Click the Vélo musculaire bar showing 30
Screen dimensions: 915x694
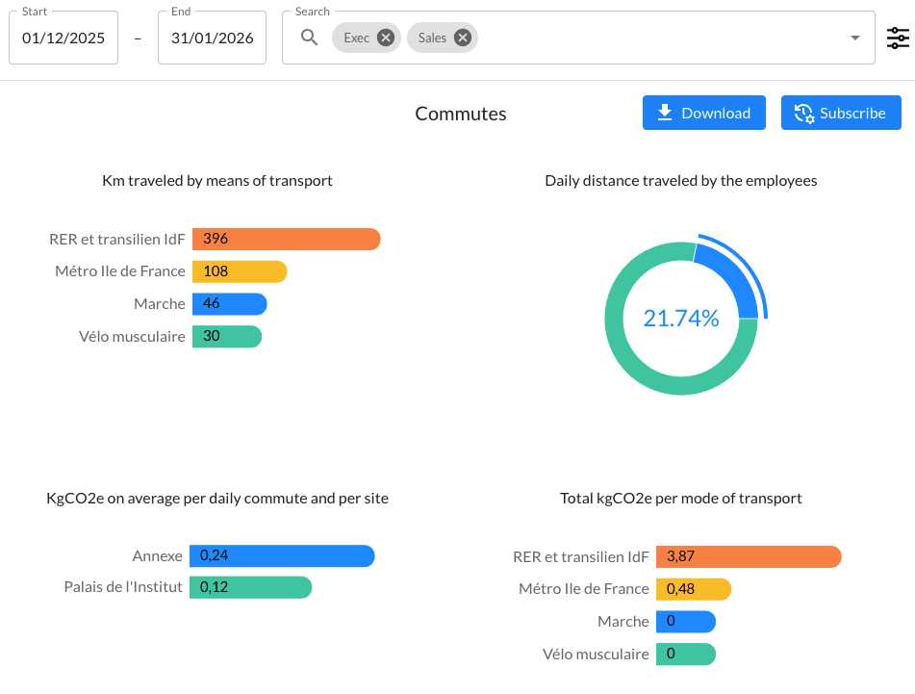(227, 336)
